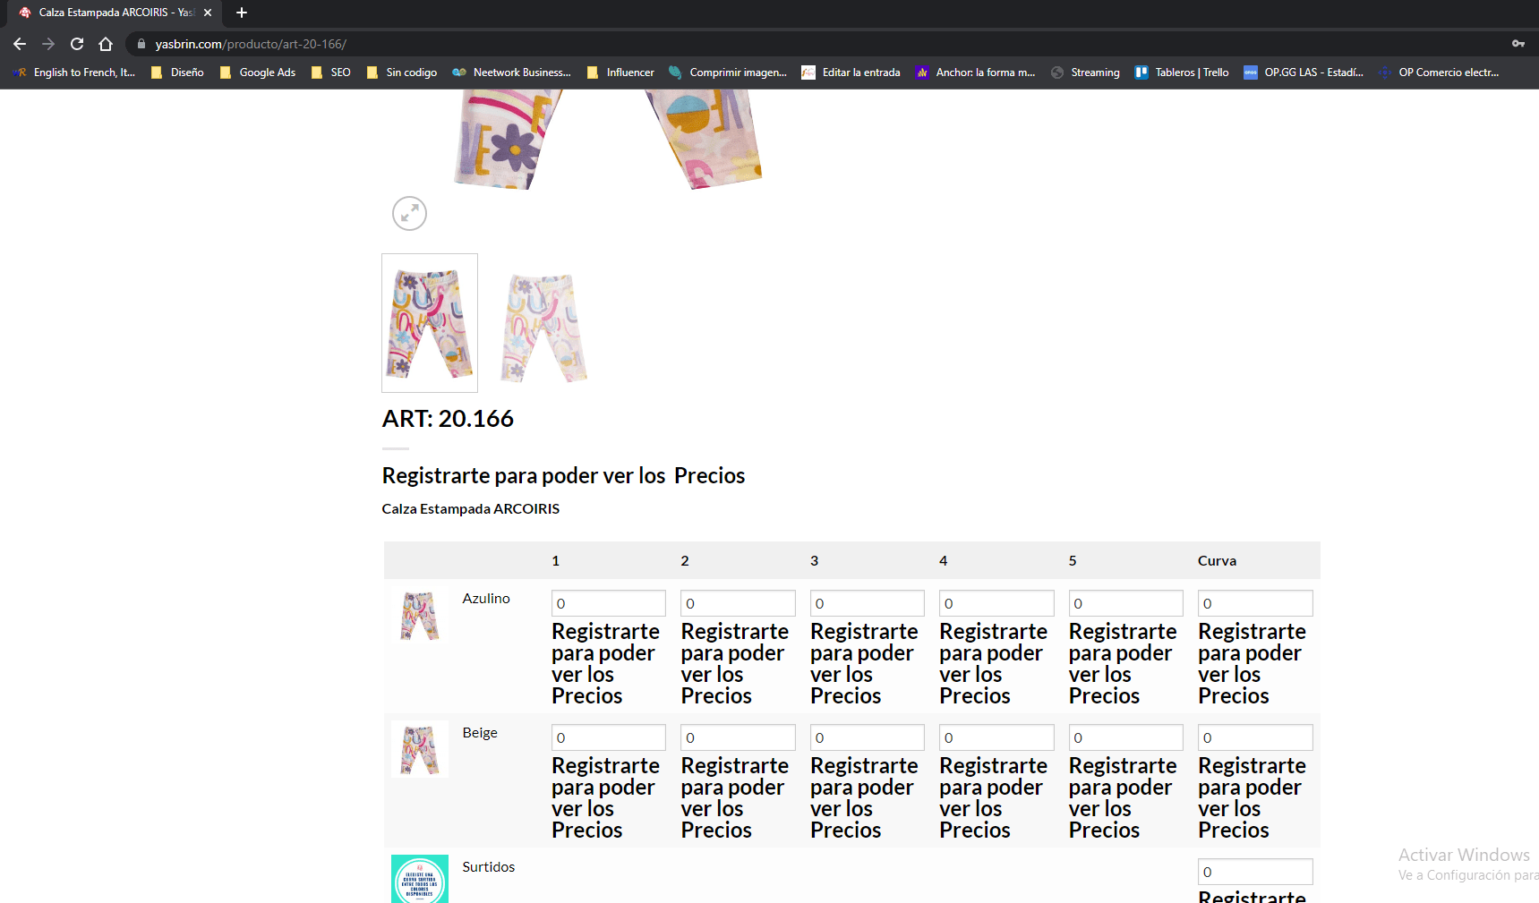Open OP Comercio electr bookmark
The height and width of the screenshot is (903, 1539).
coord(1439,72)
